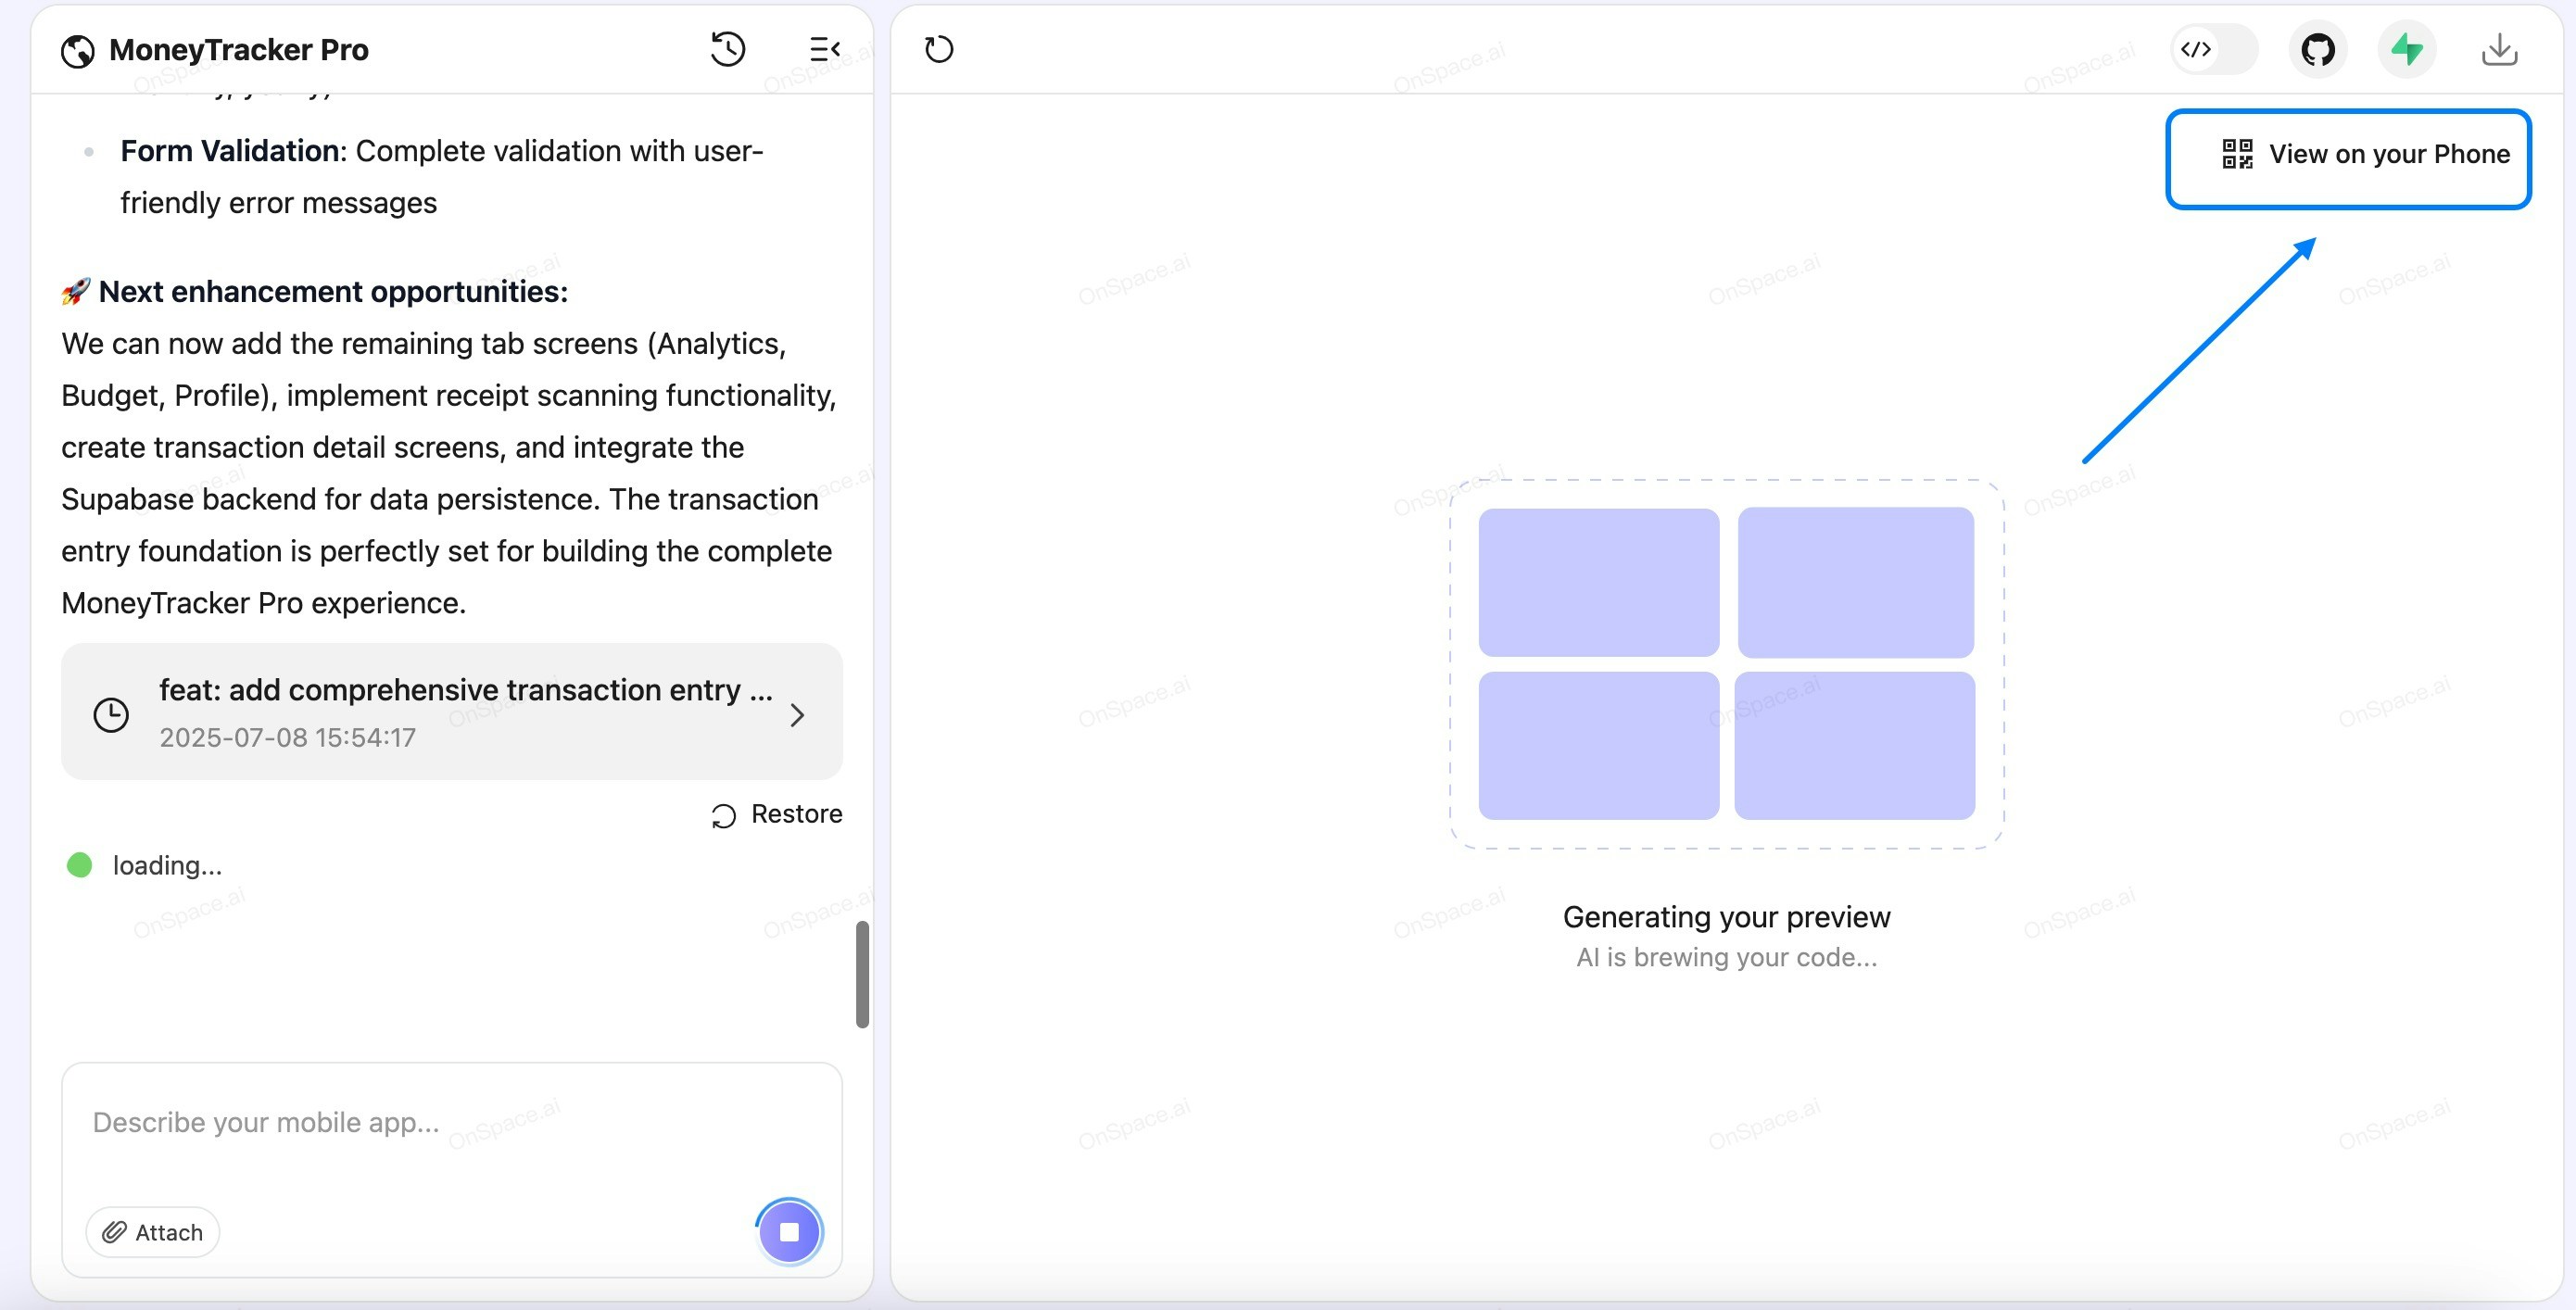Refresh the preview pane

click(938, 49)
